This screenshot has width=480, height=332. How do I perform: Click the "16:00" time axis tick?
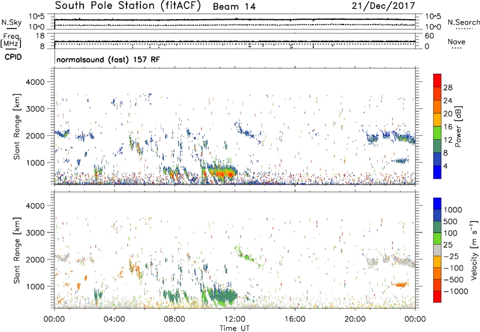(295, 319)
